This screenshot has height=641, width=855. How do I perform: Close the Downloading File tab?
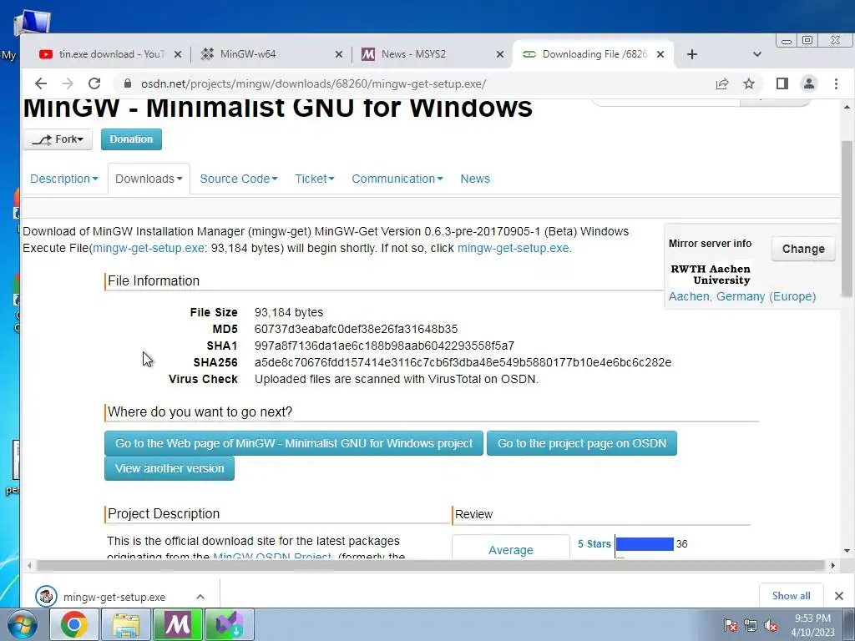click(660, 54)
